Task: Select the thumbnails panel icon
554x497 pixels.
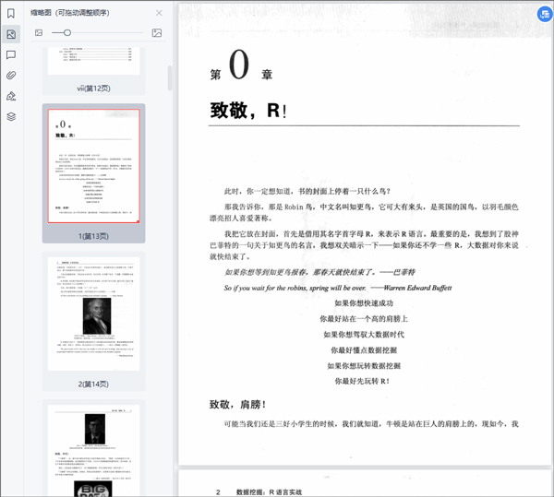Action: point(11,34)
